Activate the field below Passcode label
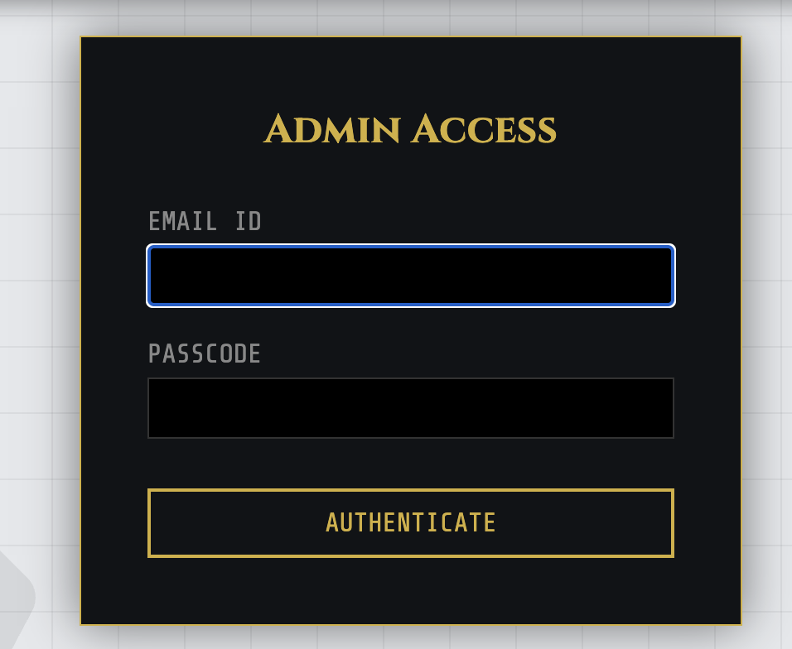The image size is (792, 649). pos(410,408)
